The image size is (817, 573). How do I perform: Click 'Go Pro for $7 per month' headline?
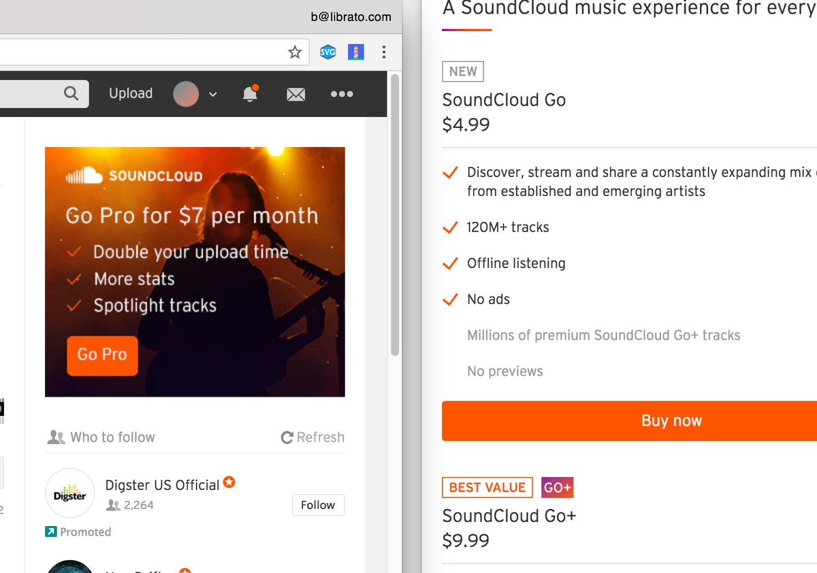pyautogui.click(x=192, y=216)
